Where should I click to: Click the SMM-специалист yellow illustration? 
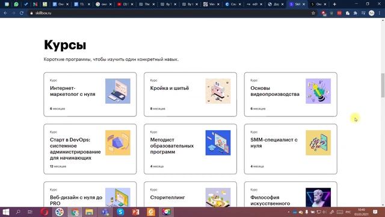coord(318,143)
